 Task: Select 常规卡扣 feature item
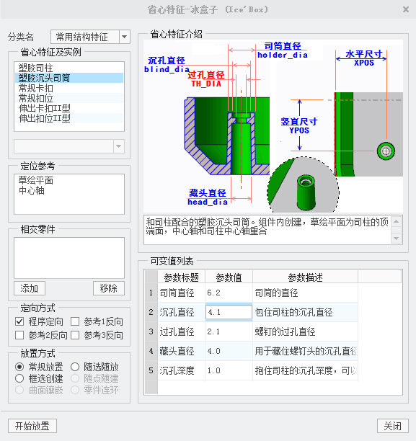click(69, 88)
